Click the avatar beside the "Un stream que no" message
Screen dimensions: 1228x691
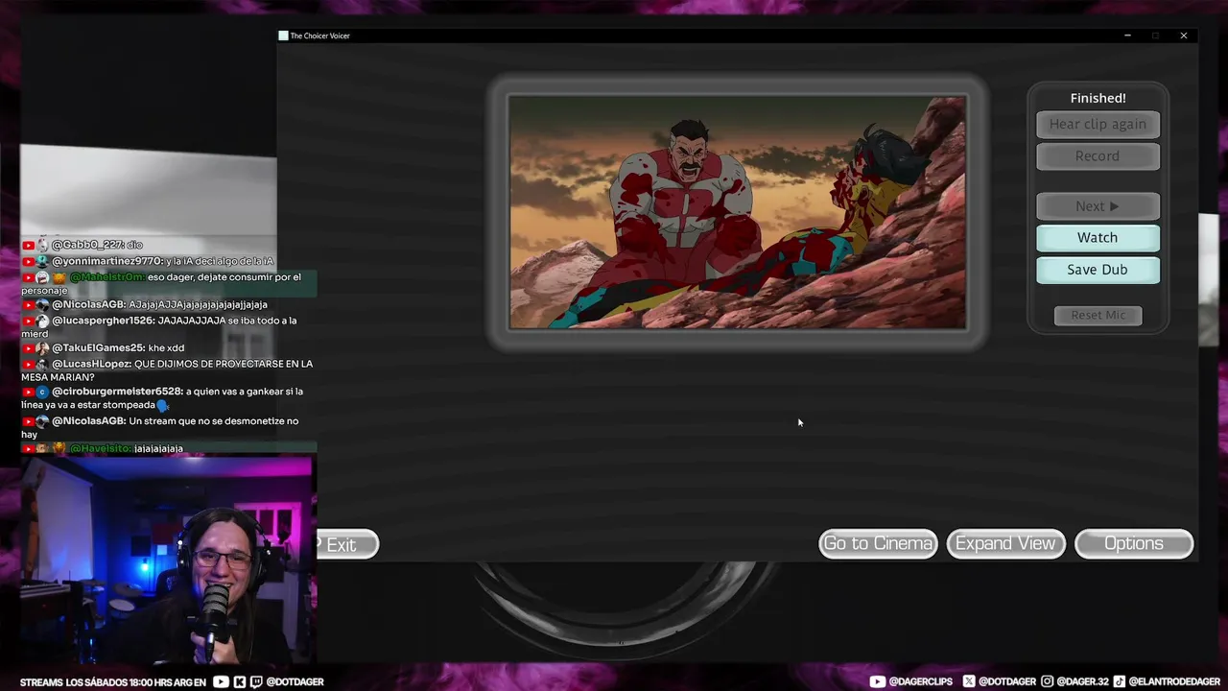click(x=43, y=421)
